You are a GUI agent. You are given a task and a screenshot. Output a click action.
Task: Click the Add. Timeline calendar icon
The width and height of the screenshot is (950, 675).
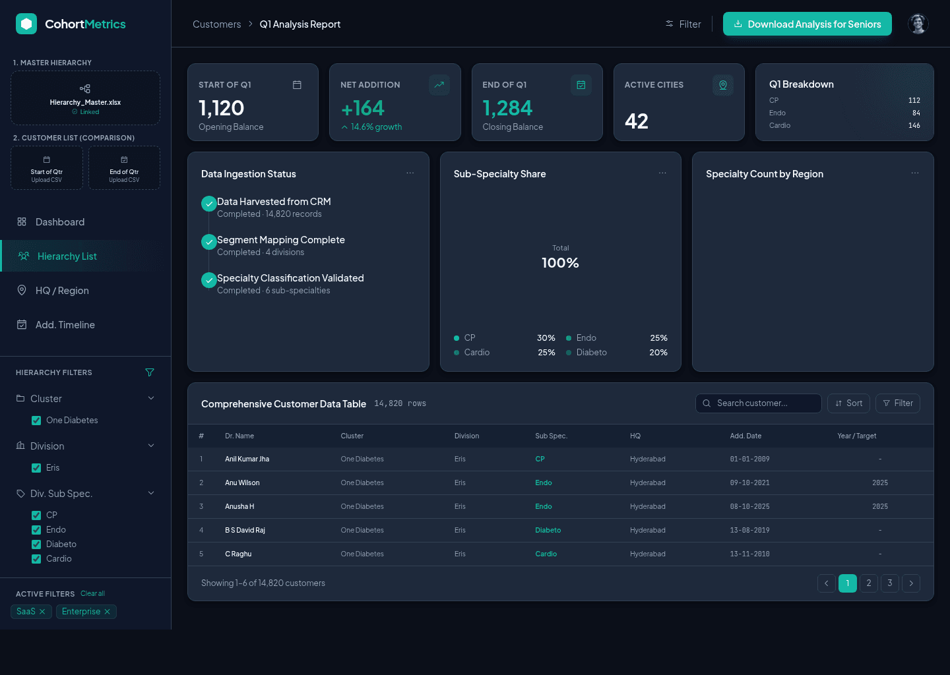22,324
